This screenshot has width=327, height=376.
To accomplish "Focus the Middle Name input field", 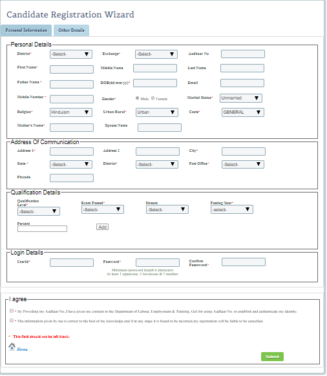I will [x=155, y=68].
